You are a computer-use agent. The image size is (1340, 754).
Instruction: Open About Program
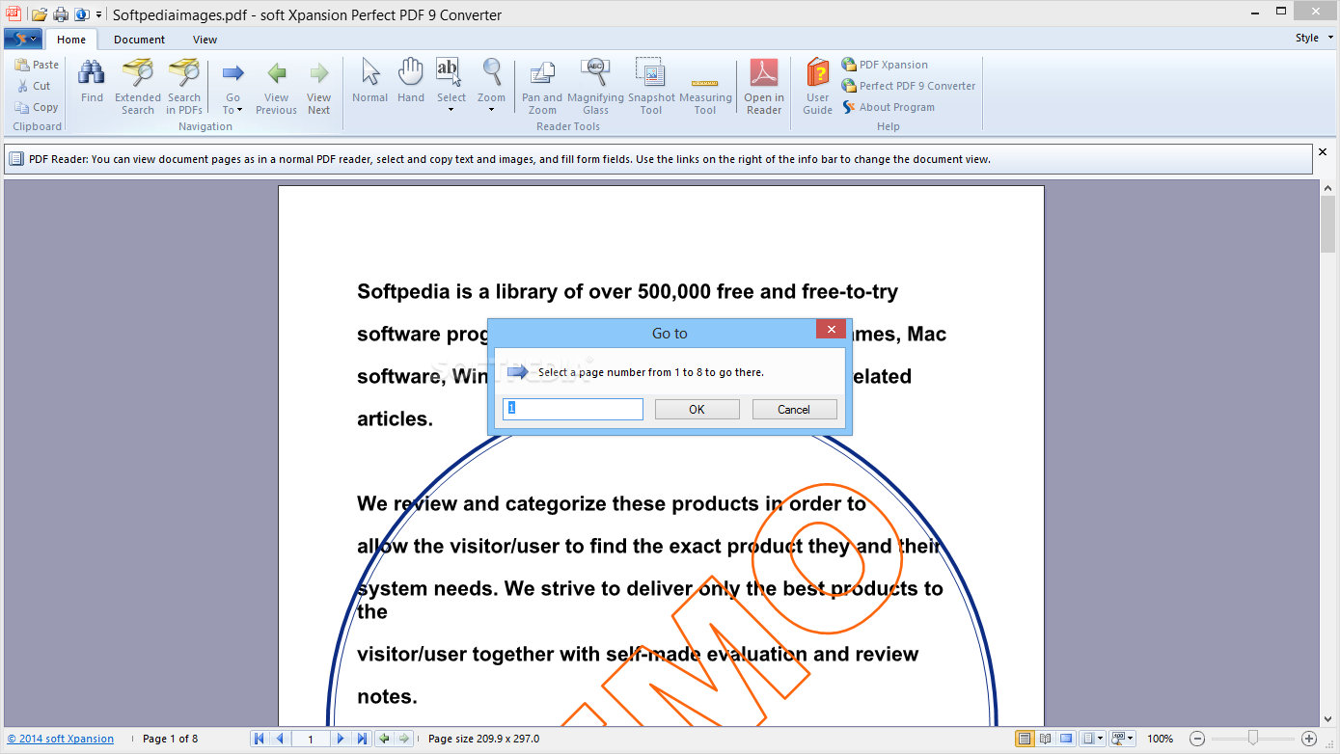[x=889, y=107]
